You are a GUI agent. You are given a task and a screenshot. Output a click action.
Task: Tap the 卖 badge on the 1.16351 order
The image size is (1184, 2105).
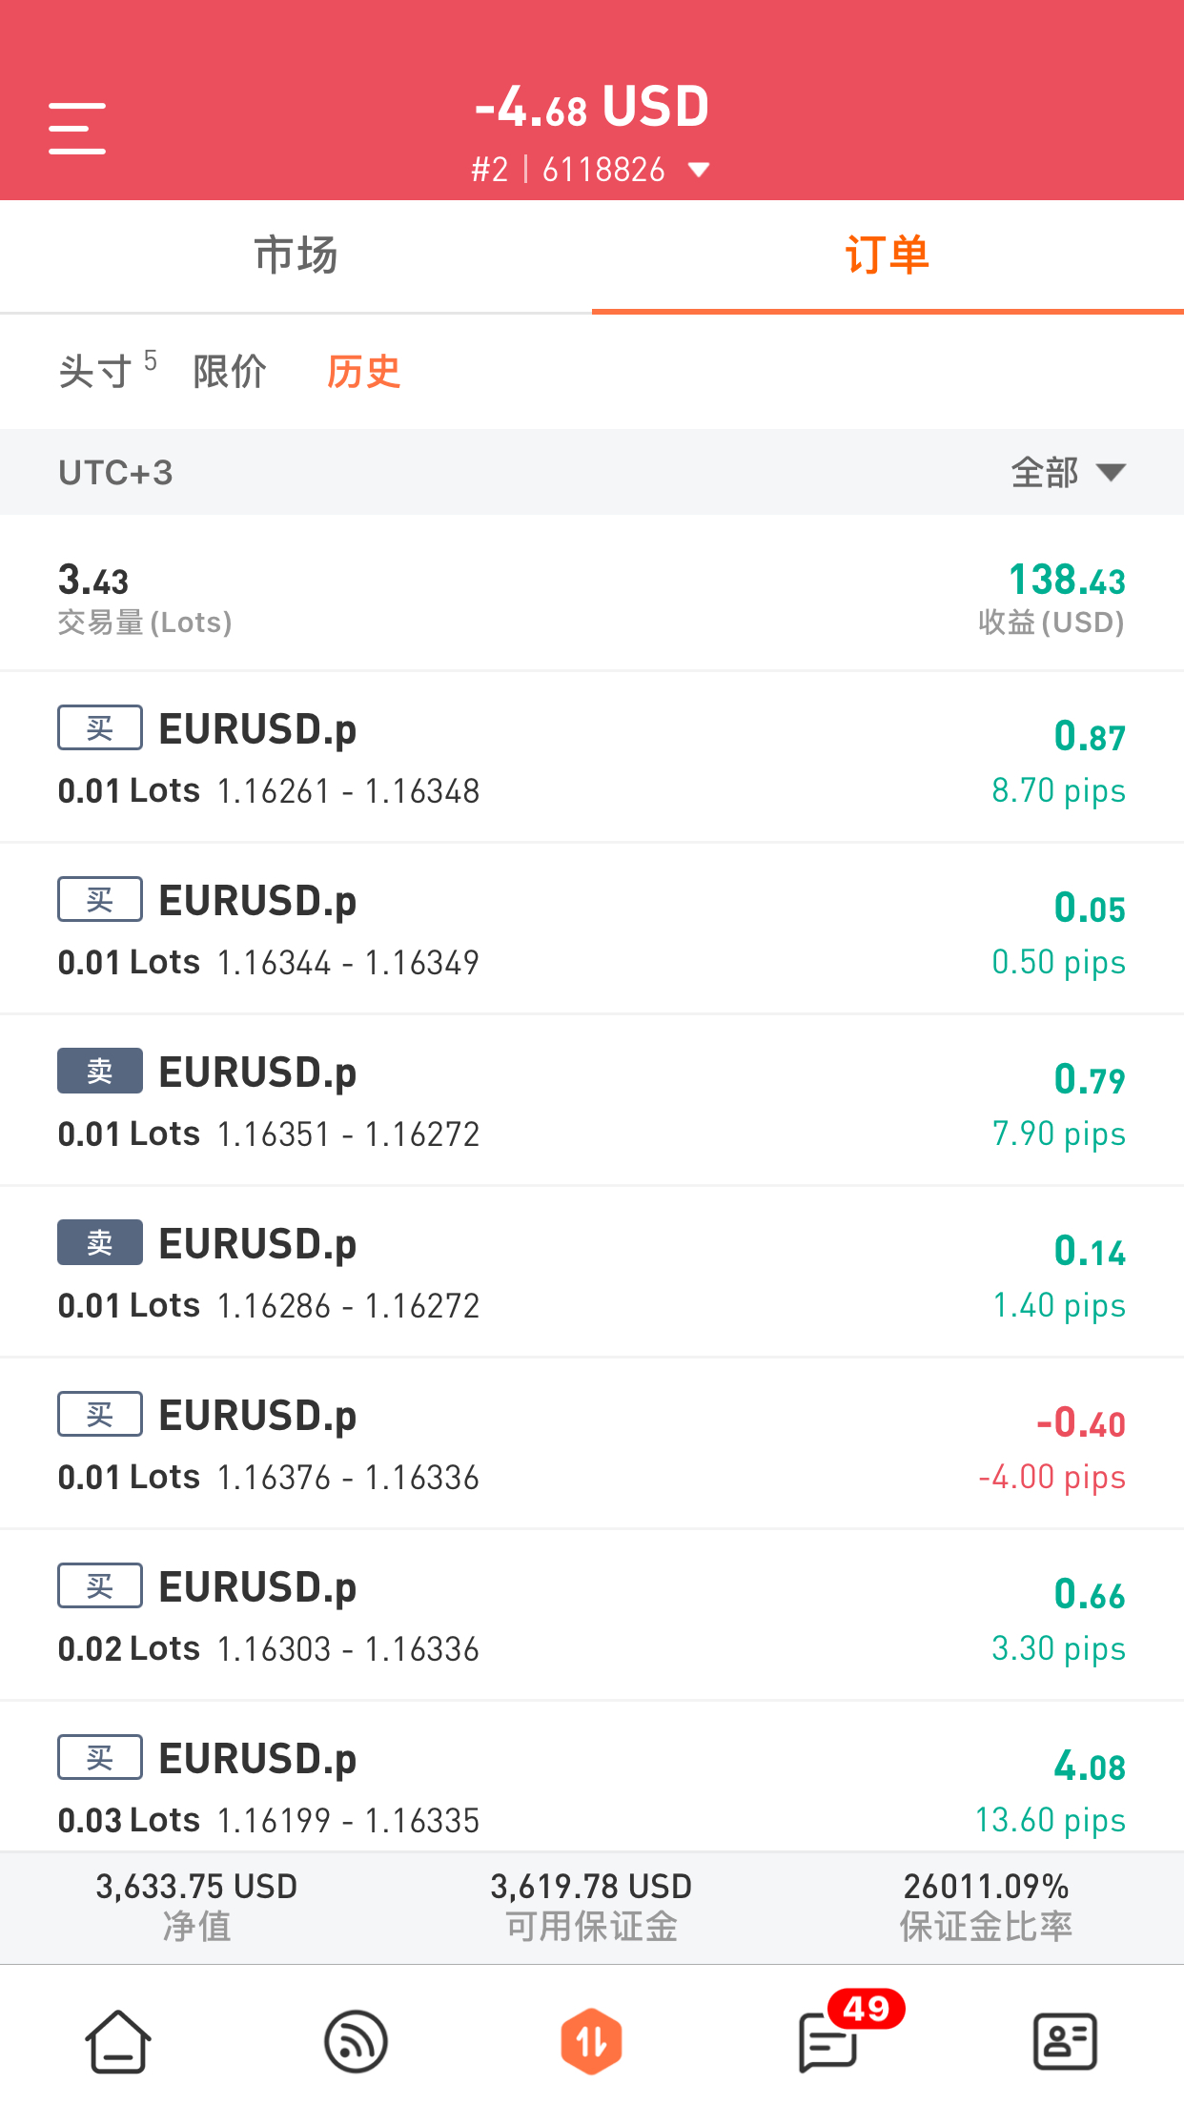100,1072
